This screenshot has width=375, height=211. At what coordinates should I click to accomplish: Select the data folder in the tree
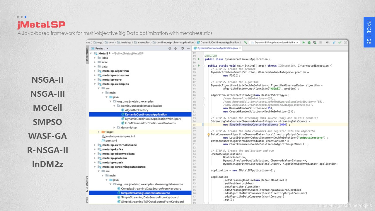click(x=104, y=67)
